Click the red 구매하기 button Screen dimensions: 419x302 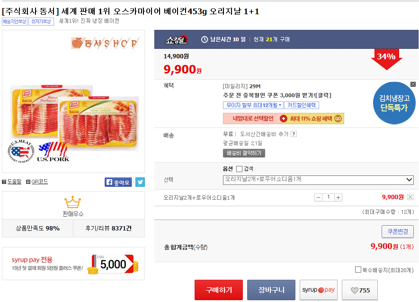pyautogui.click(x=218, y=290)
